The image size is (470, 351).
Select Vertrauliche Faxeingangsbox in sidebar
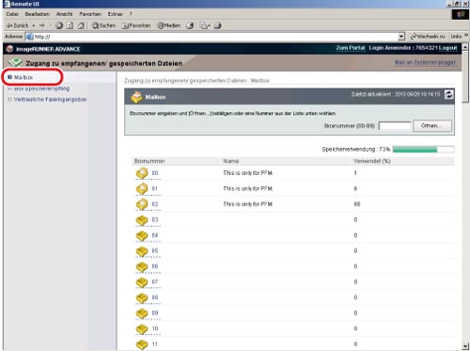pyautogui.click(x=50, y=100)
